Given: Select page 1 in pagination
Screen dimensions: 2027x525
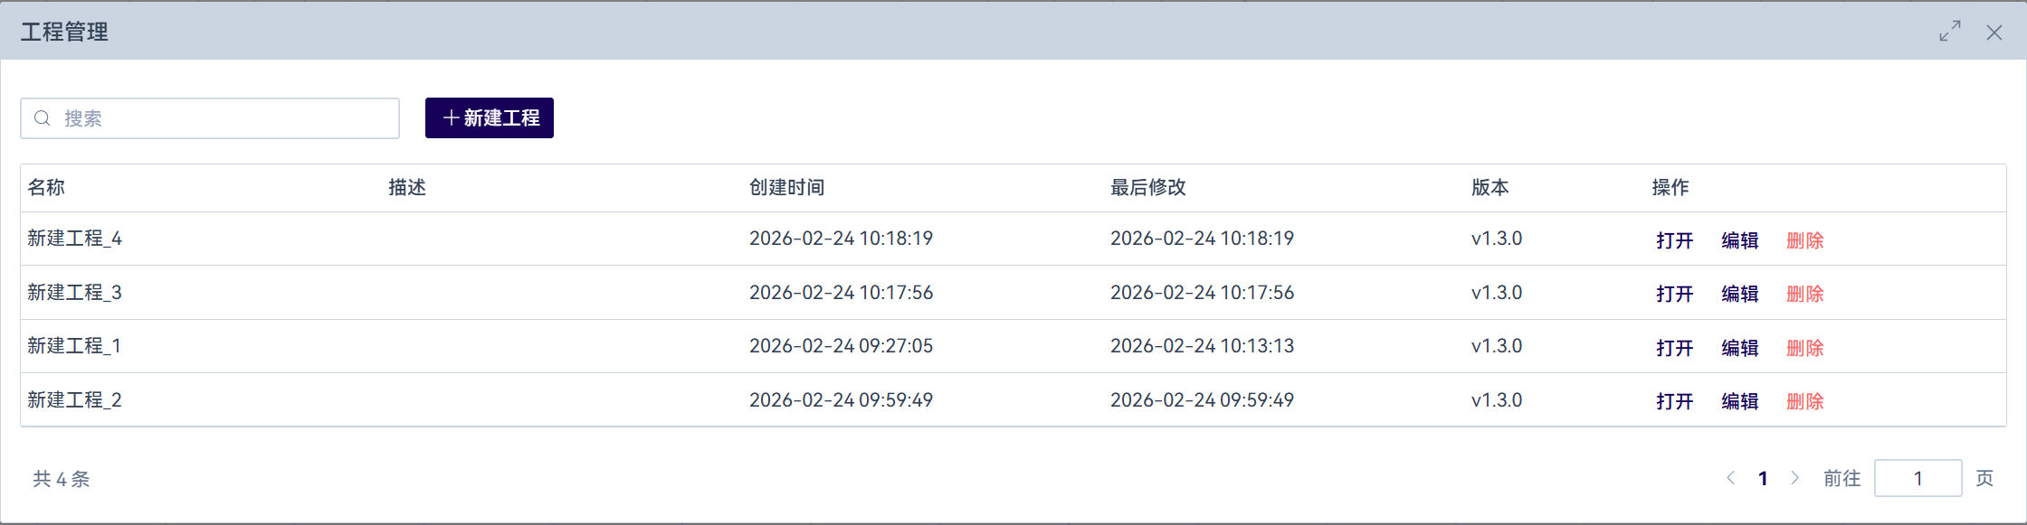Looking at the screenshot, I should [x=1763, y=478].
